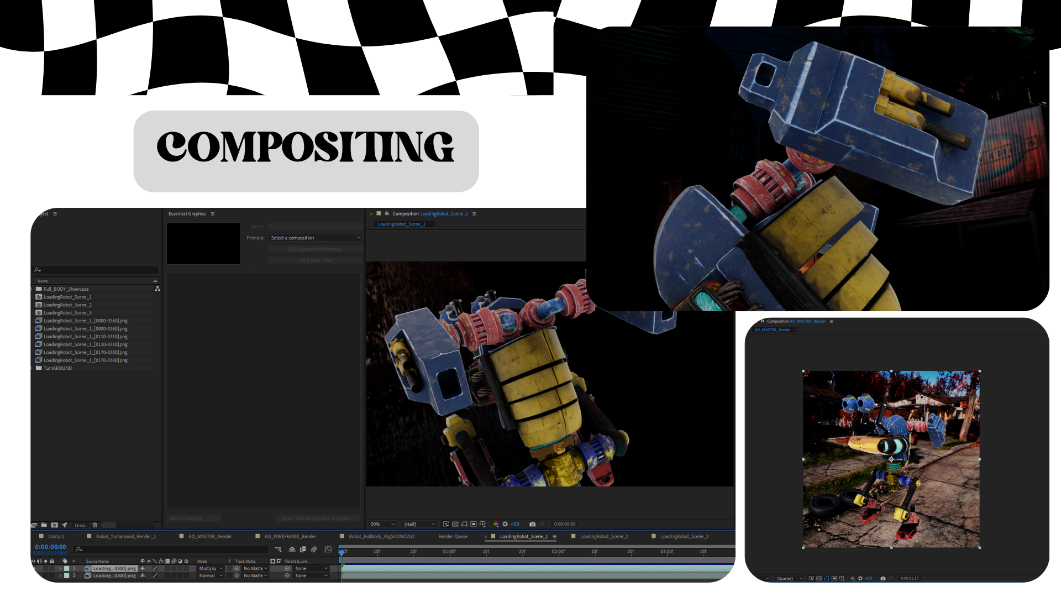Screen dimensions: 1061x597
Task: Select the LoadingRobot_Scene_2 composition in Project panel
Action: pyautogui.click(x=67, y=305)
